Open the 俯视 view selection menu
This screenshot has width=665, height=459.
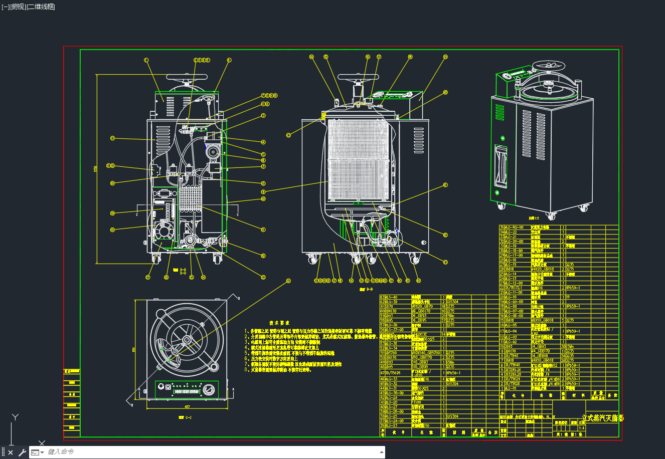point(18,7)
